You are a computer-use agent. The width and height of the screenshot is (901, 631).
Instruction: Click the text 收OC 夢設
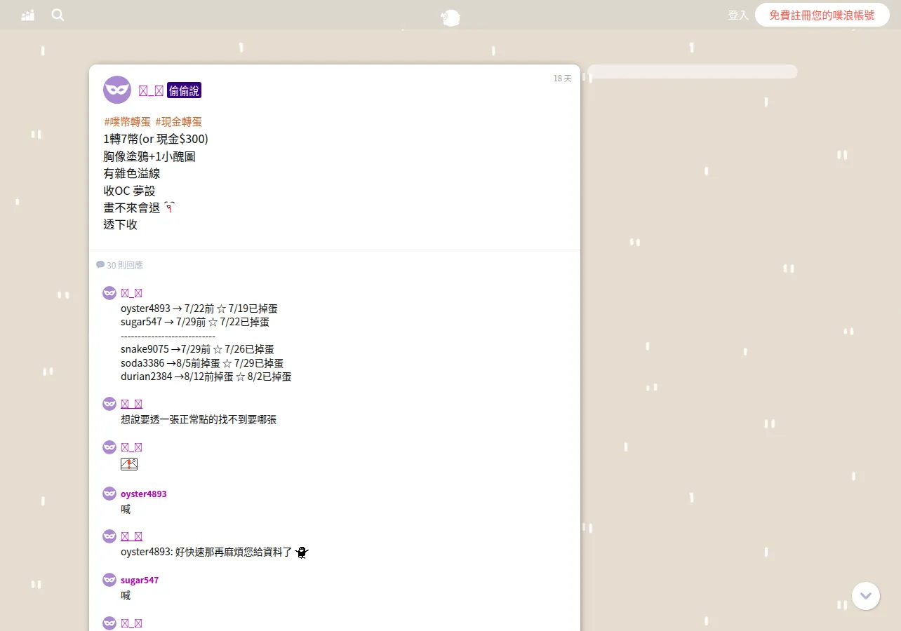[129, 191]
